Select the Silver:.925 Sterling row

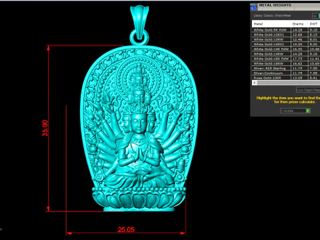pyautogui.click(x=286, y=68)
